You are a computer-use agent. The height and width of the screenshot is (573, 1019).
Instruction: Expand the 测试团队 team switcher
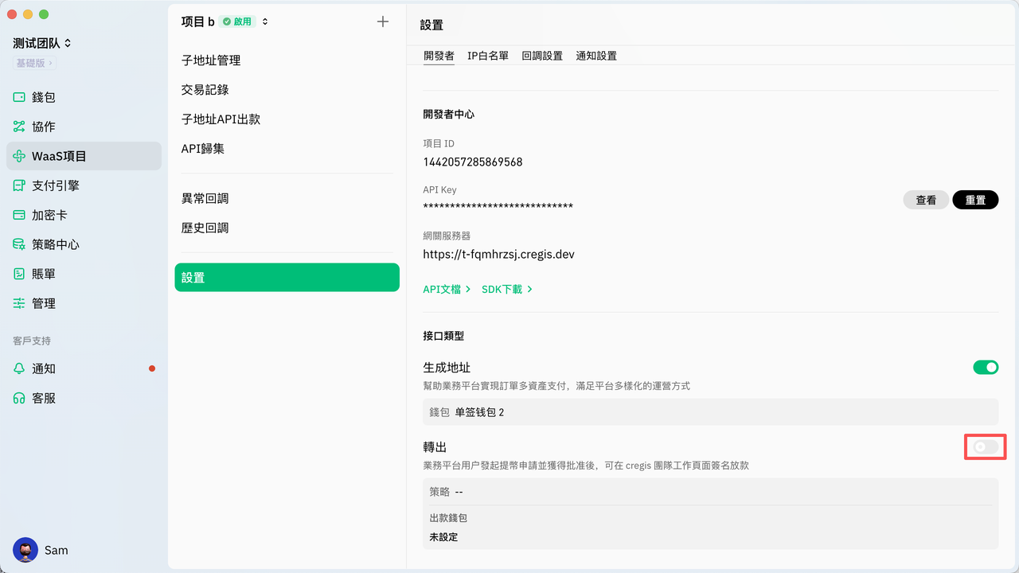(42, 43)
